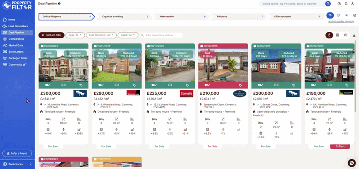Click tag icon on £300,000 card
The height and width of the screenshot is (169, 359).
click(x=81, y=85)
